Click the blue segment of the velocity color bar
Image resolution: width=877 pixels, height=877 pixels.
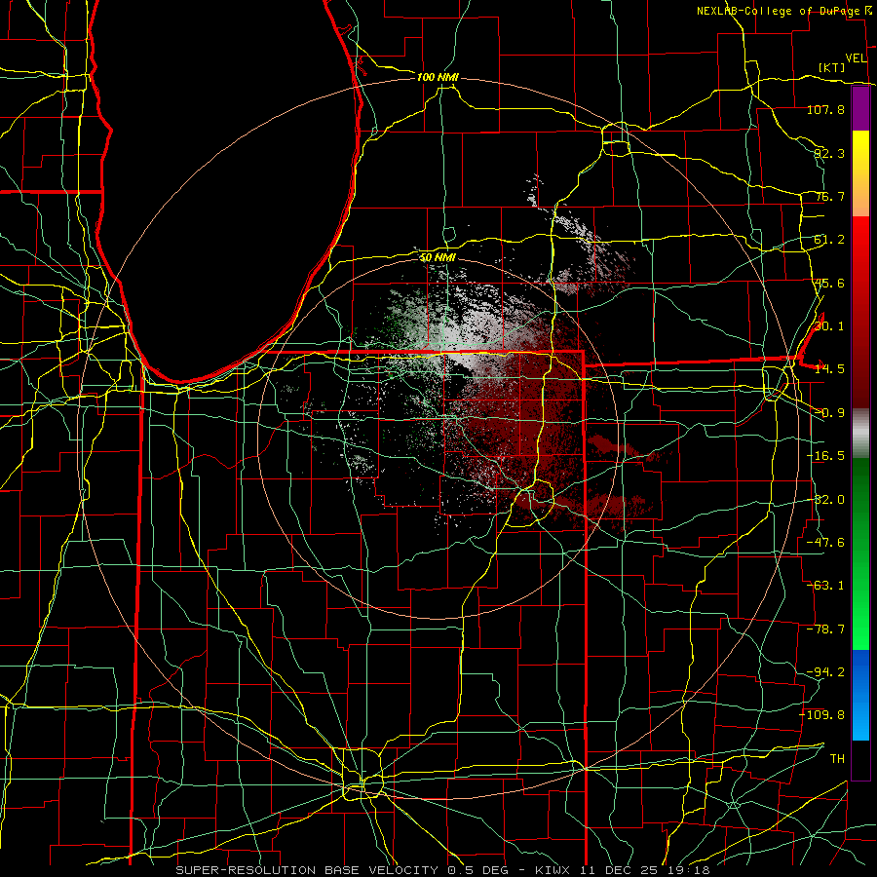point(860,695)
